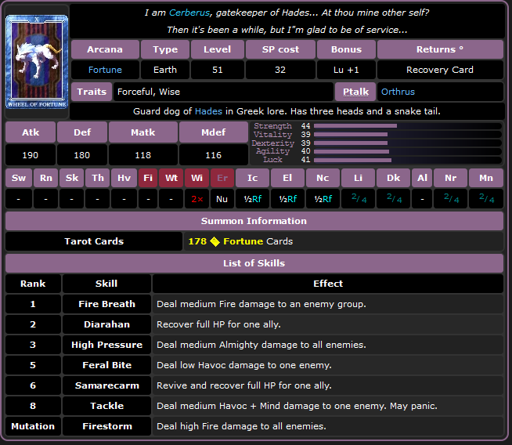Click the Fortune arcana link
The height and width of the screenshot is (445, 512).
click(105, 70)
